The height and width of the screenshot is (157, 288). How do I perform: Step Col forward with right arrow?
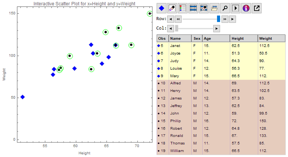tap(217, 29)
